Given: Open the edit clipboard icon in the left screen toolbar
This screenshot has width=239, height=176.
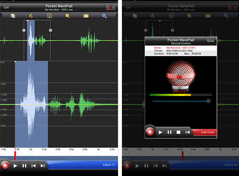Looking at the screenshot, I should tap(13, 16).
